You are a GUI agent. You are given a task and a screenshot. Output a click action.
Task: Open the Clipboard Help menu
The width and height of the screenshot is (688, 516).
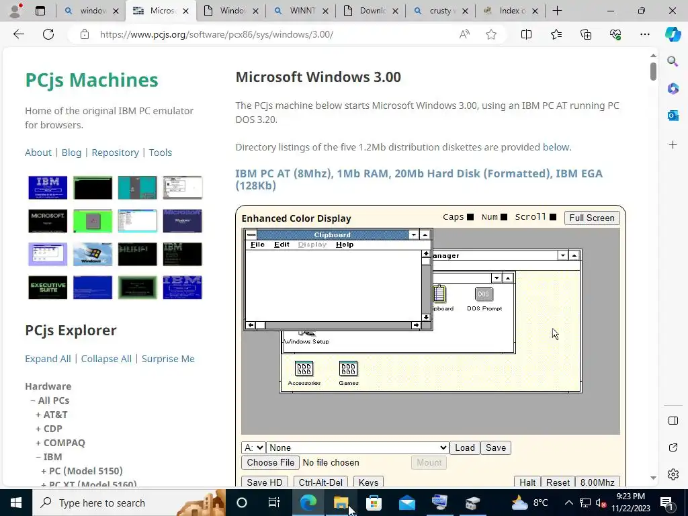click(x=345, y=245)
